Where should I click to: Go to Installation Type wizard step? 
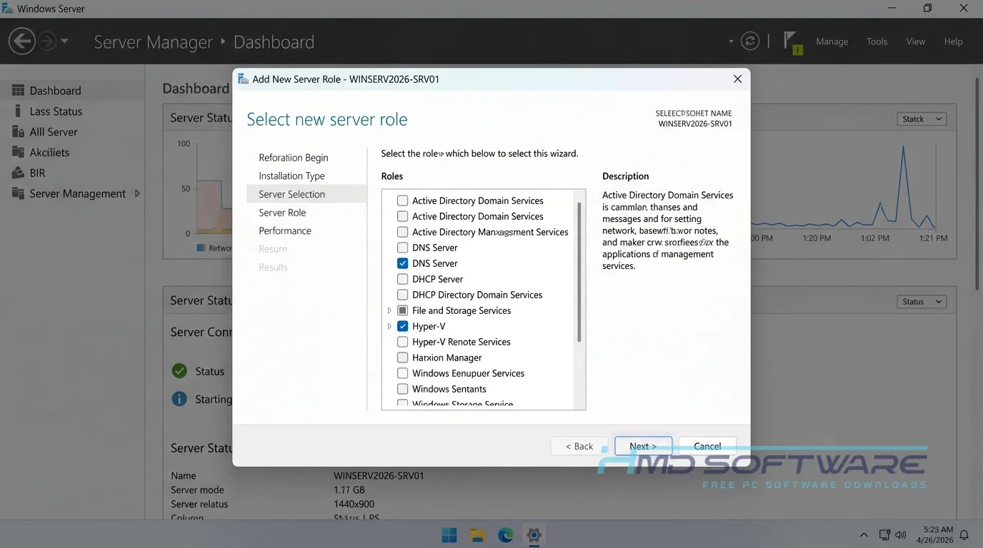[x=291, y=176]
